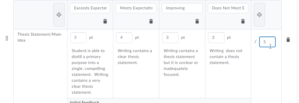Add a level with the left plus button
The image size is (299, 103).
[59, 15]
